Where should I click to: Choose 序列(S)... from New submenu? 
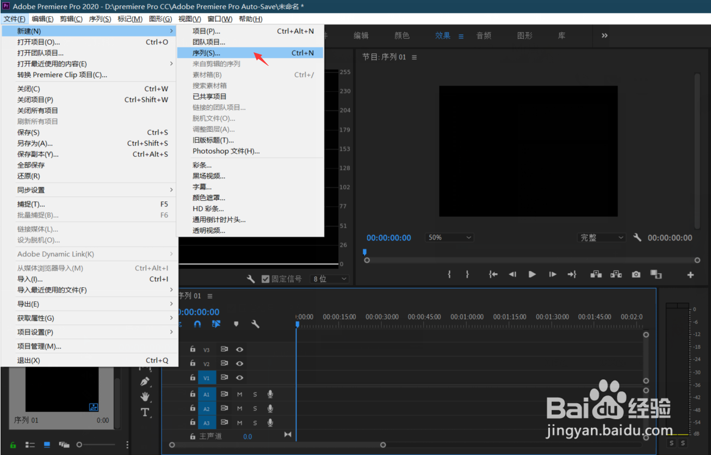click(250, 53)
